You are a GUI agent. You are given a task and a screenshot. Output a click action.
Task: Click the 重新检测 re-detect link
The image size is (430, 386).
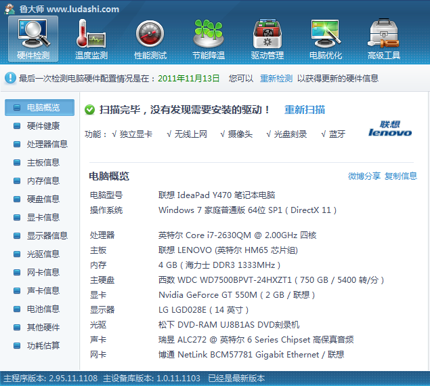tap(276, 79)
